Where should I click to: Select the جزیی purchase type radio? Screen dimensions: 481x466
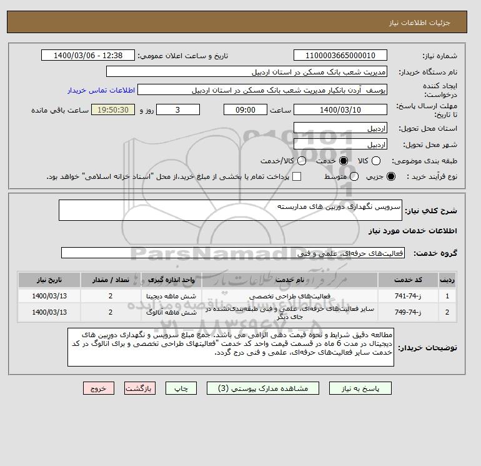coord(391,176)
